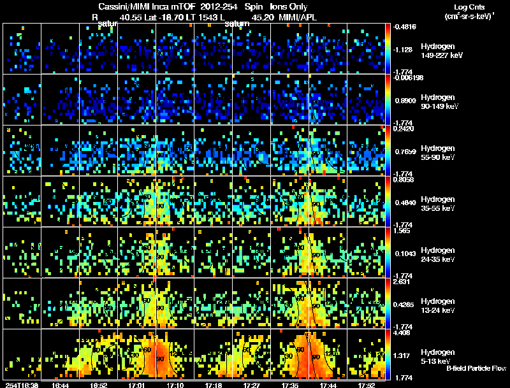510x388 pixels.
Task: Open the 55-90 keV image panel at 16:52
Action: (x=99, y=150)
